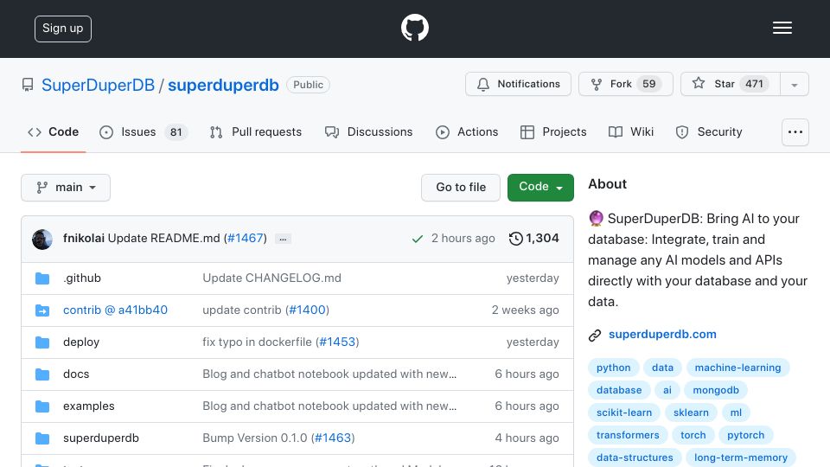Click the pytorch topic tag

tap(745, 435)
